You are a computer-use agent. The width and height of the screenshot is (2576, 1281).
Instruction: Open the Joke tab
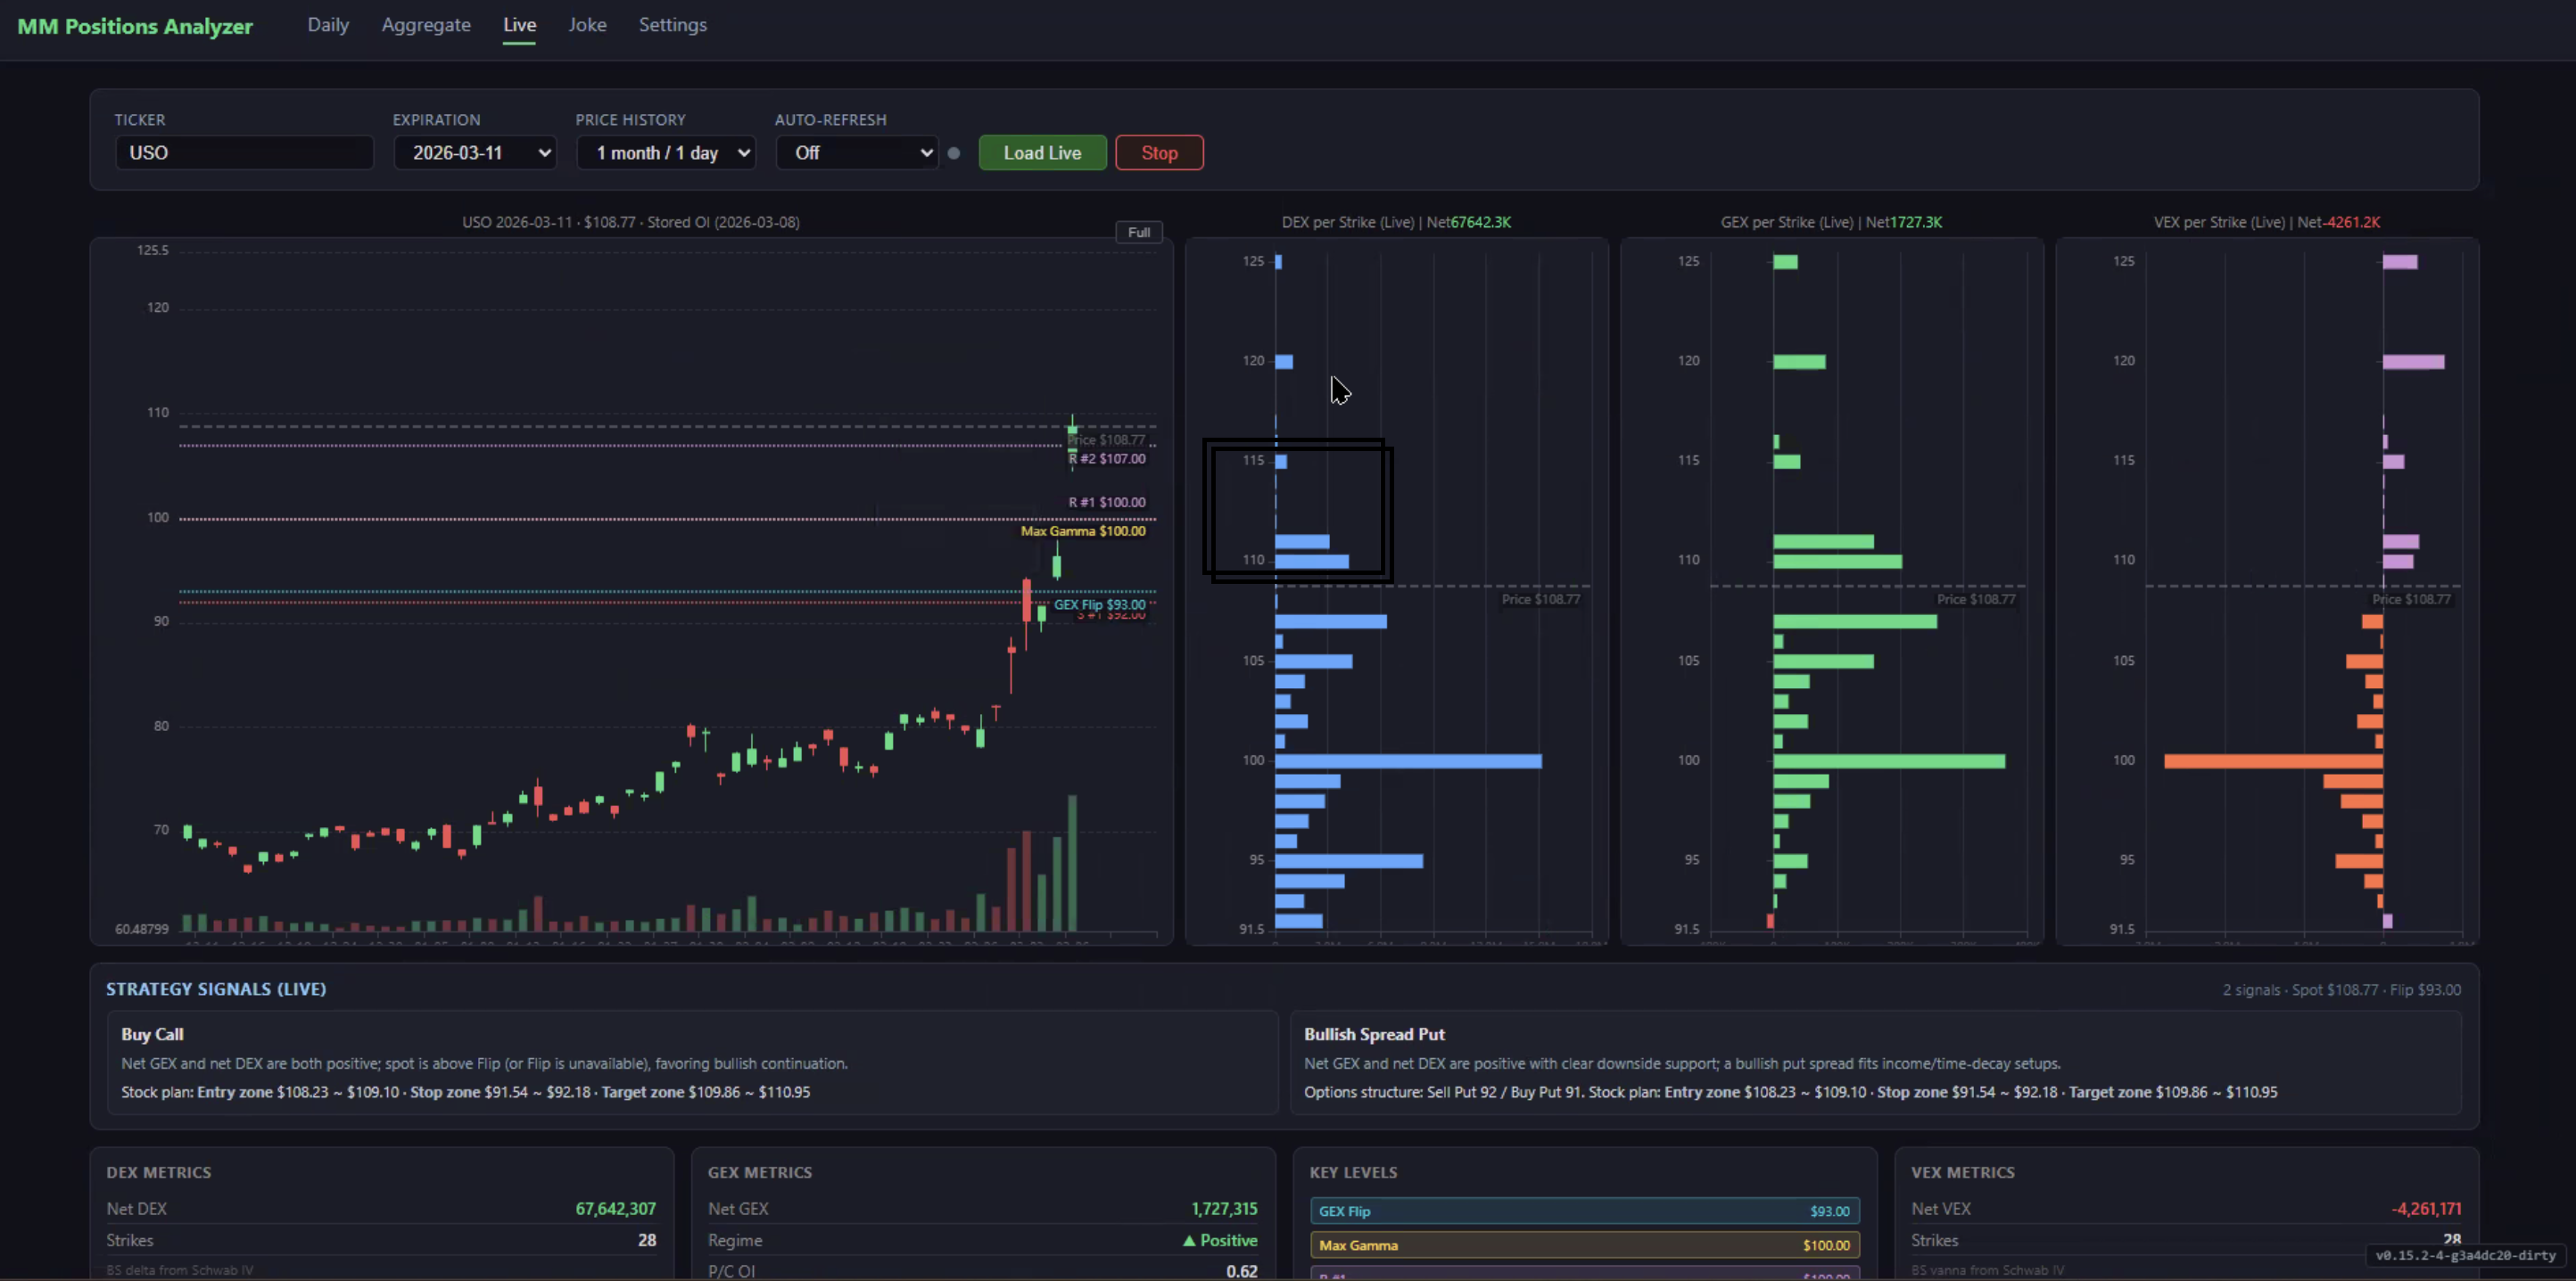coord(587,25)
